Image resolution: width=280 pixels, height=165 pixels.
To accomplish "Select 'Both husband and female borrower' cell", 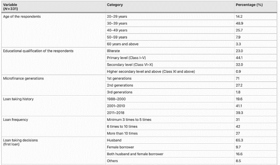I will tap(170, 154).
